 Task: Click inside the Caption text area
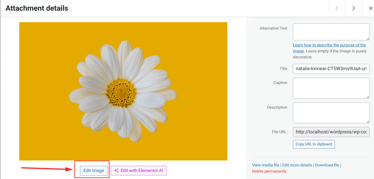point(331,88)
